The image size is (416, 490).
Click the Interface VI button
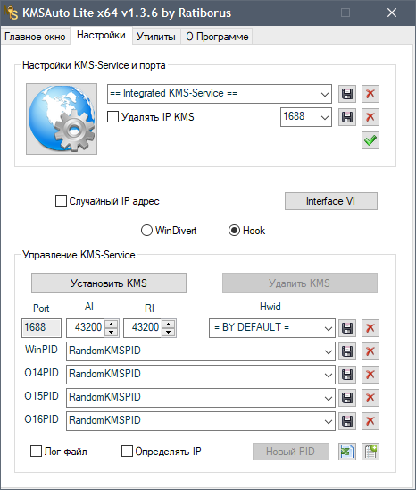pyautogui.click(x=331, y=201)
